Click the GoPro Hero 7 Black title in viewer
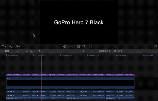The width and height of the screenshot is (158, 101). coord(79,22)
